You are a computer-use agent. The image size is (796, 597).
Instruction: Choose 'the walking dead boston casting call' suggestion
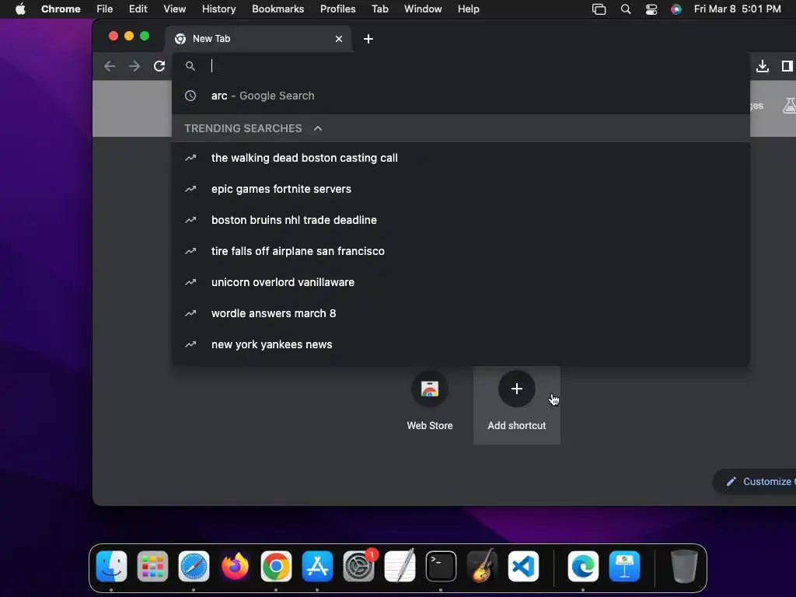click(x=460, y=158)
